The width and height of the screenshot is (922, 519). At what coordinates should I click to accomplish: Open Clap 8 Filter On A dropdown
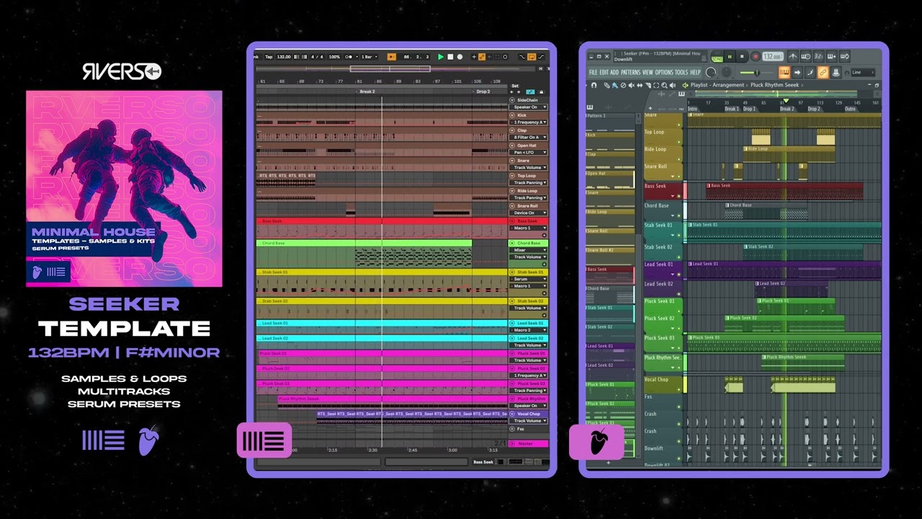[x=529, y=137]
